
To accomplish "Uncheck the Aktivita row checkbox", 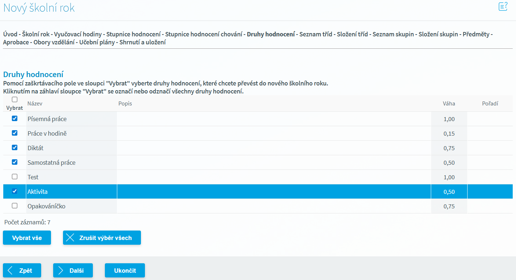I will click(15, 191).
